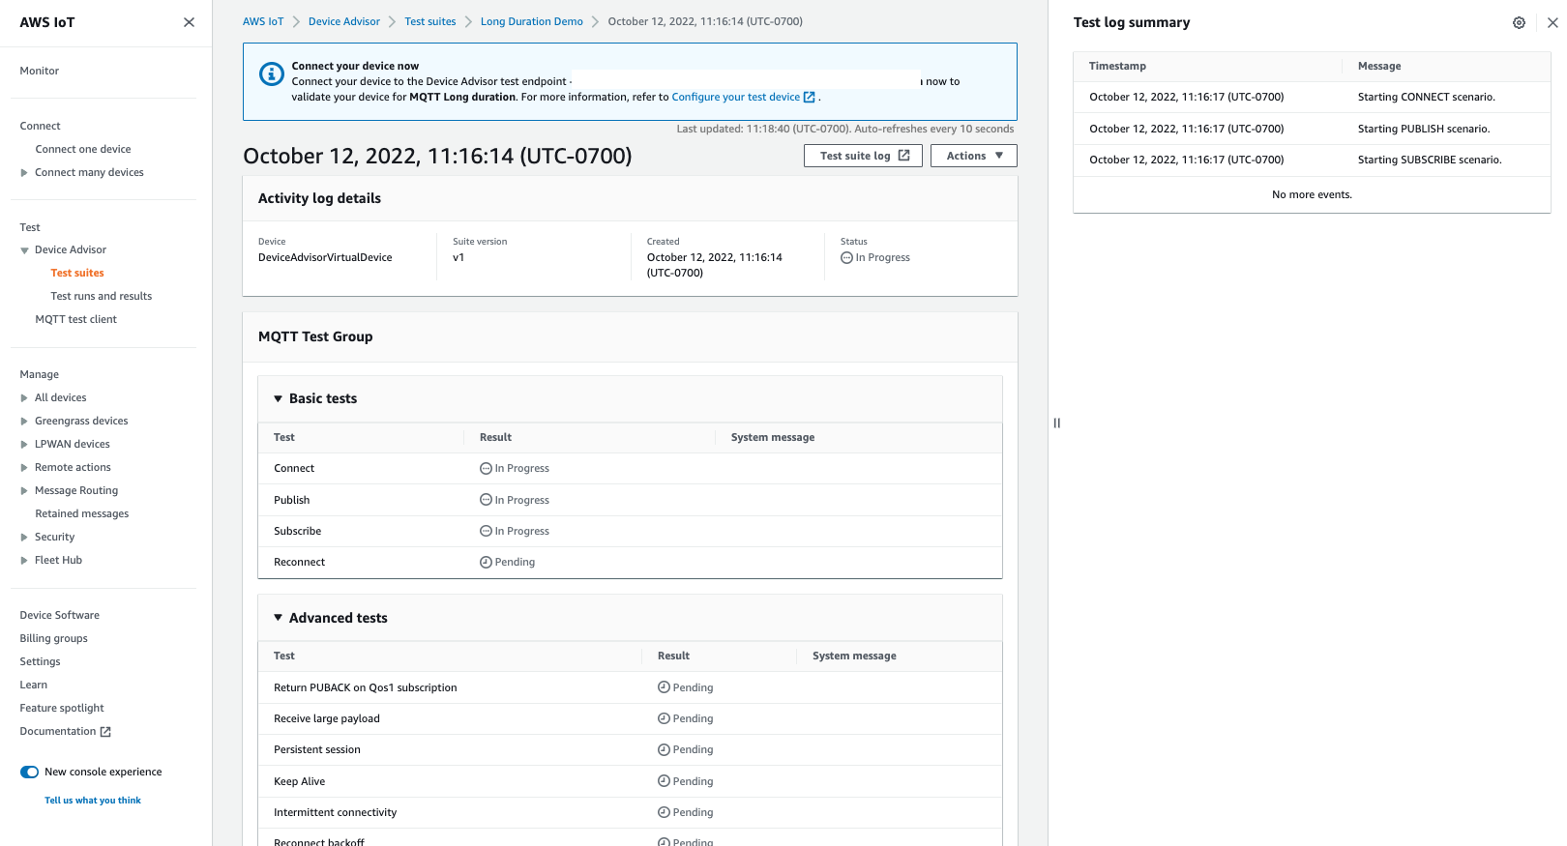
Task: Open the Actions dropdown menu
Action: 973,156
